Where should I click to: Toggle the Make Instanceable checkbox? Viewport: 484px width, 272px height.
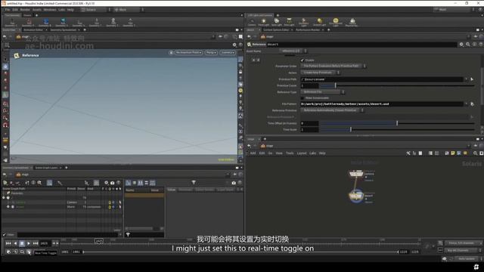(x=302, y=98)
